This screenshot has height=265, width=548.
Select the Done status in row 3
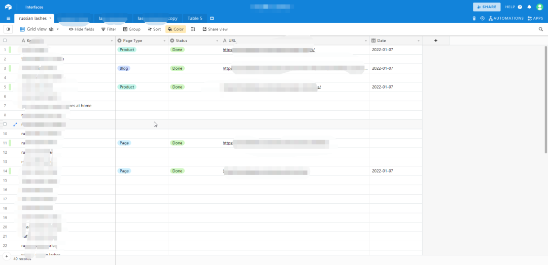pyautogui.click(x=177, y=68)
